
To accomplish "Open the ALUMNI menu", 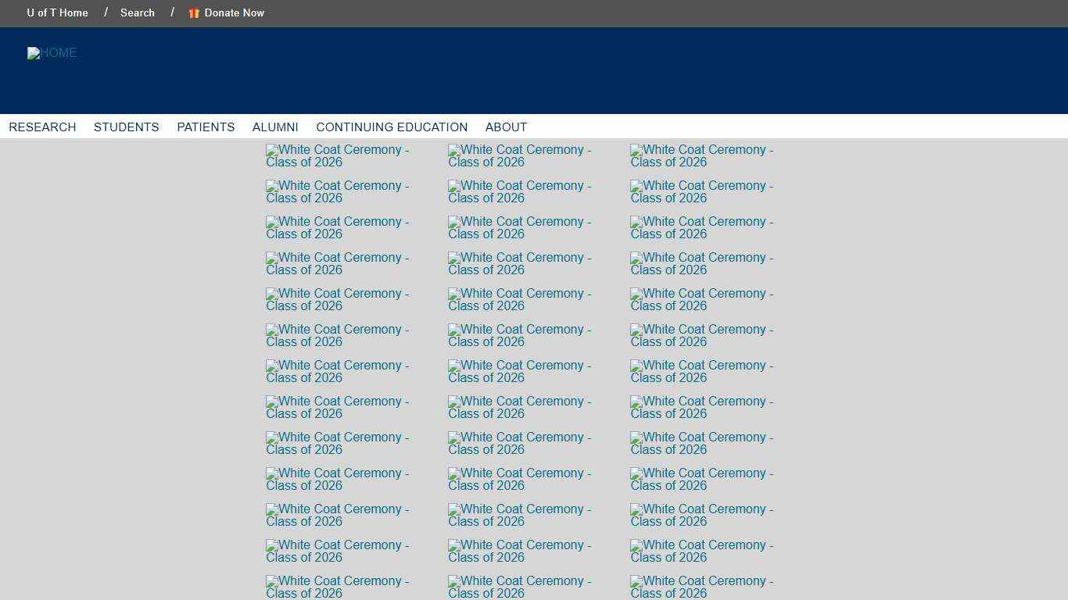I will pyautogui.click(x=275, y=127).
